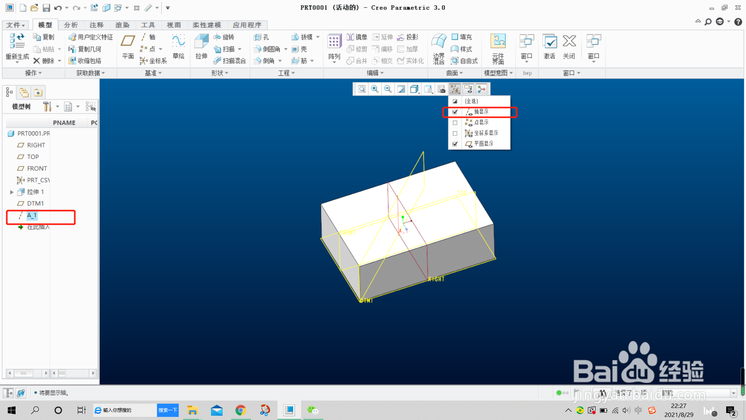Start a 草绘 sketch

[178, 47]
